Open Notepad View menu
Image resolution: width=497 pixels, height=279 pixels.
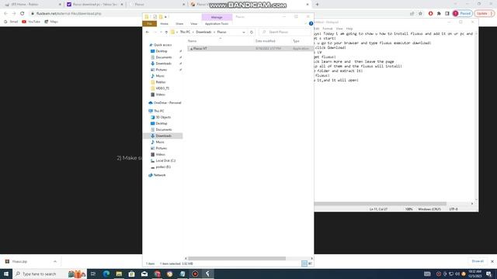pos(339,29)
